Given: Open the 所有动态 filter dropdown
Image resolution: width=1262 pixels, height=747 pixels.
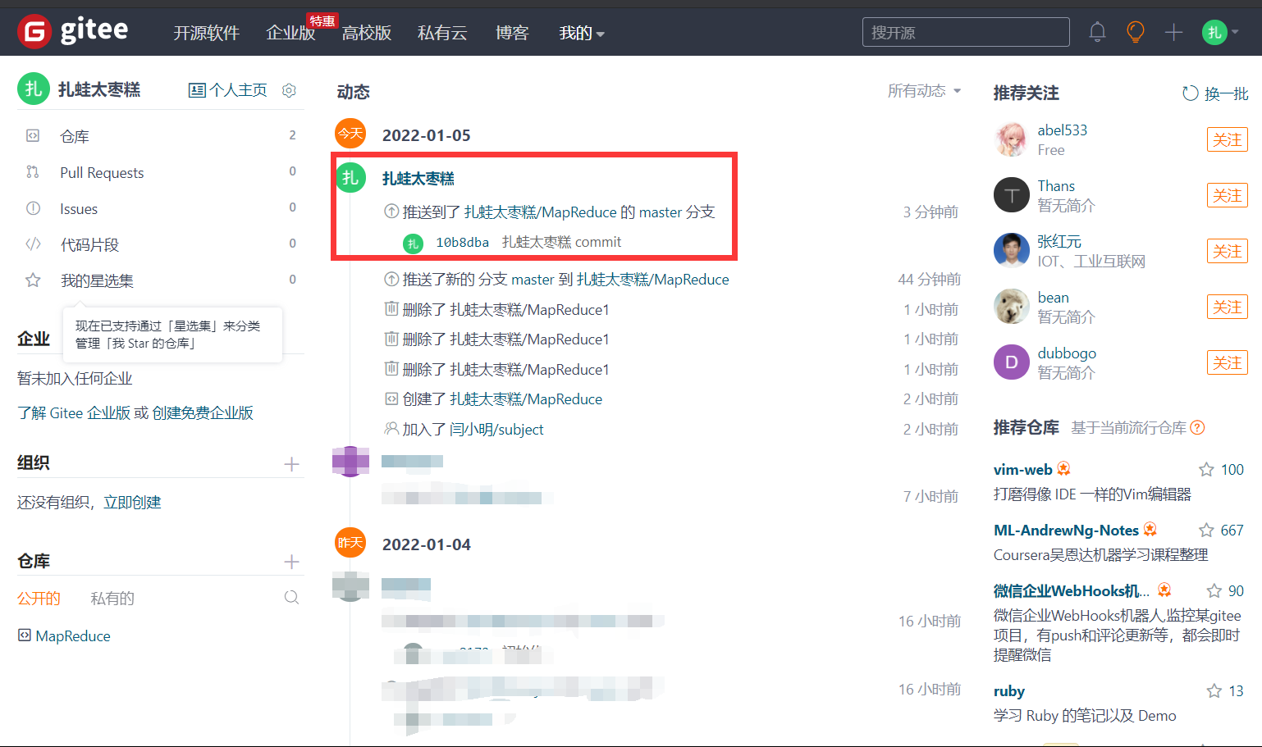Looking at the screenshot, I should click(x=924, y=91).
